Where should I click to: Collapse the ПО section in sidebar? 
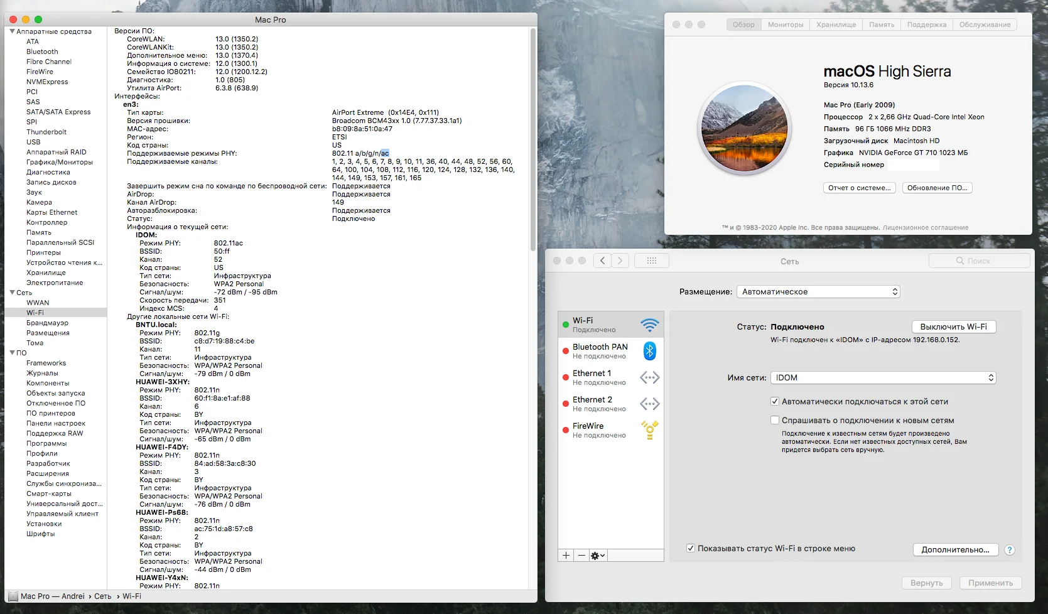[x=12, y=353]
